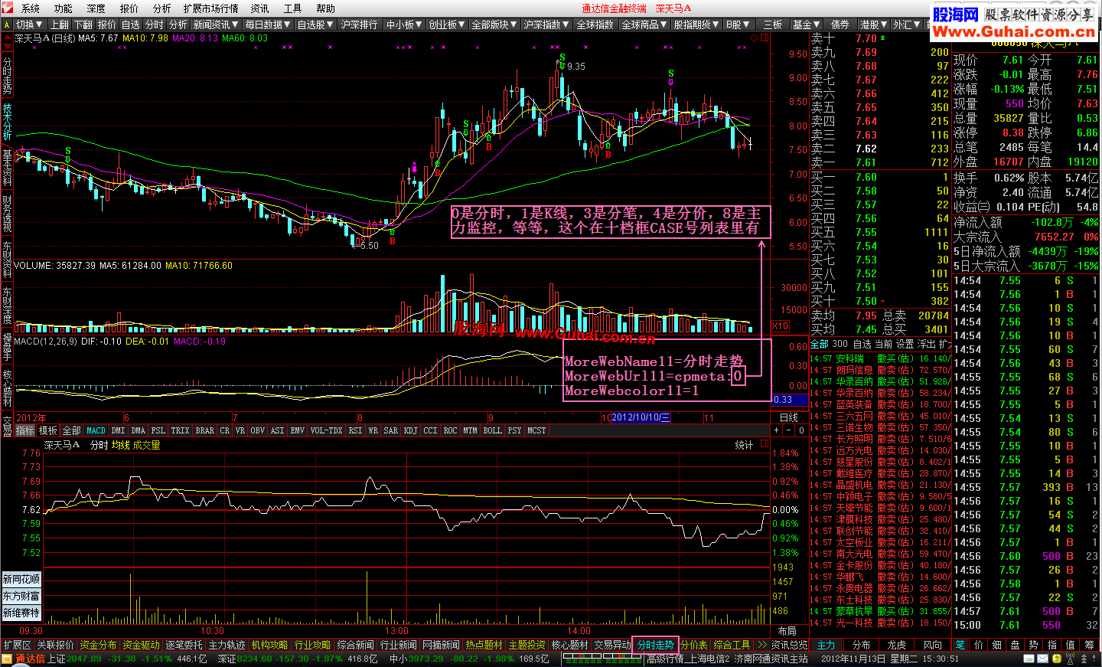Select the 主力 tab in the bottom-right bar

coord(826,645)
